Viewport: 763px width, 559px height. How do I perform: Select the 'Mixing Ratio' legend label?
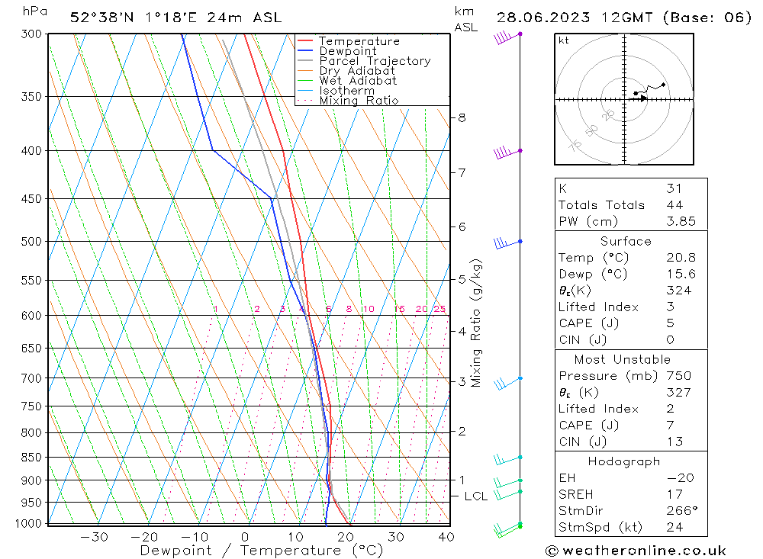(359, 100)
